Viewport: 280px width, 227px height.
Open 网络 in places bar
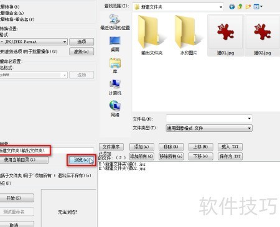tap(115, 109)
